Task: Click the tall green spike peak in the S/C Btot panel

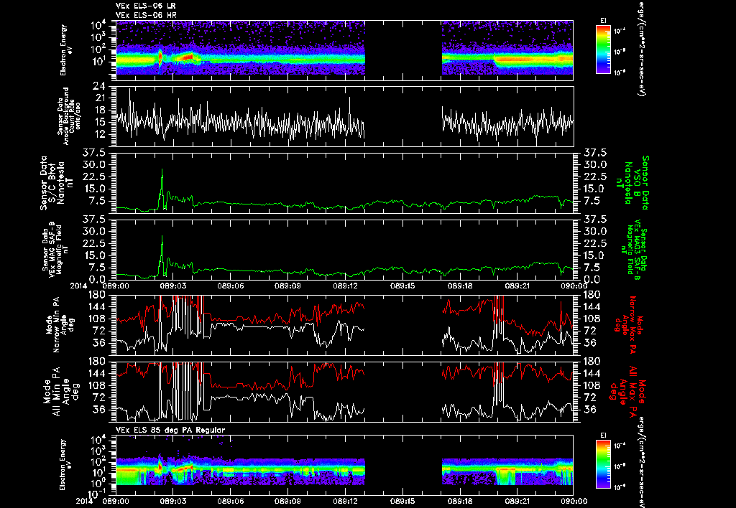Action: click(162, 169)
